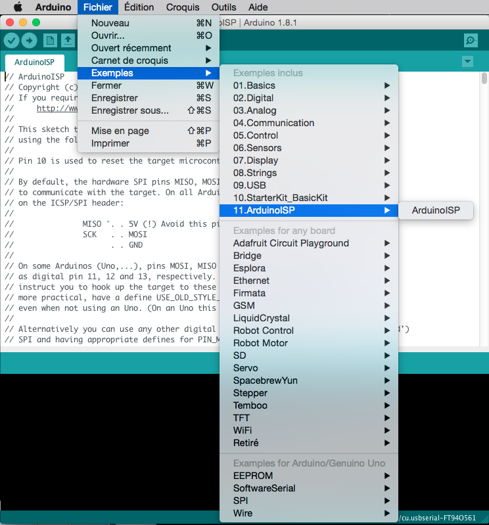Open the Aide menu
The height and width of the screenshot is (525, 489).
(x=258, y=7)
